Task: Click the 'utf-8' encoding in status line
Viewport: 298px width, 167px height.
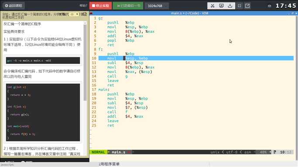Action: pos(232,152)
